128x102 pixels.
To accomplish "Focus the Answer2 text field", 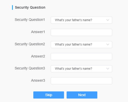I will click(81, 56).
